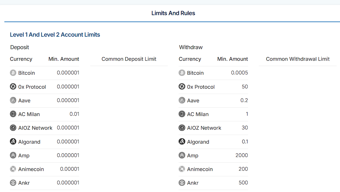Select the Common Deposit Limit header

[129, 59]
